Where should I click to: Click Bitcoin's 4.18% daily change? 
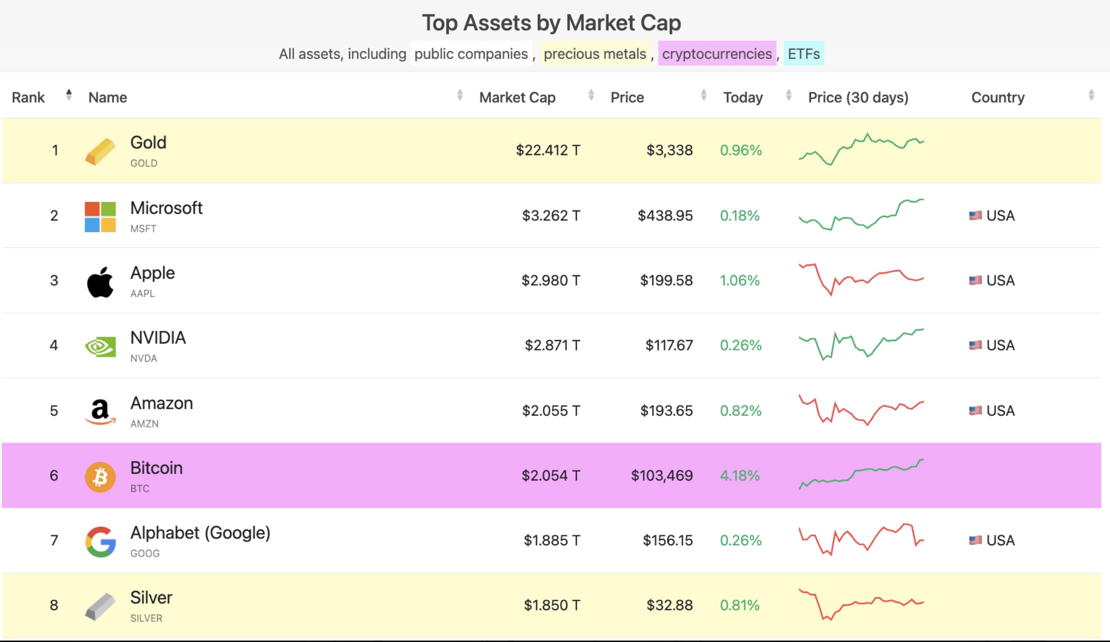coord(740,475)
